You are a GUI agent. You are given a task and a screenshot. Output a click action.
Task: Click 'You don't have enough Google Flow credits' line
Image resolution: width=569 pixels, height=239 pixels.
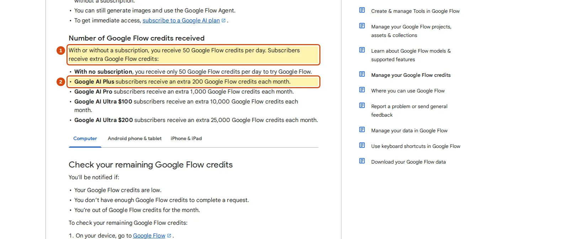[x=161, y=200]
